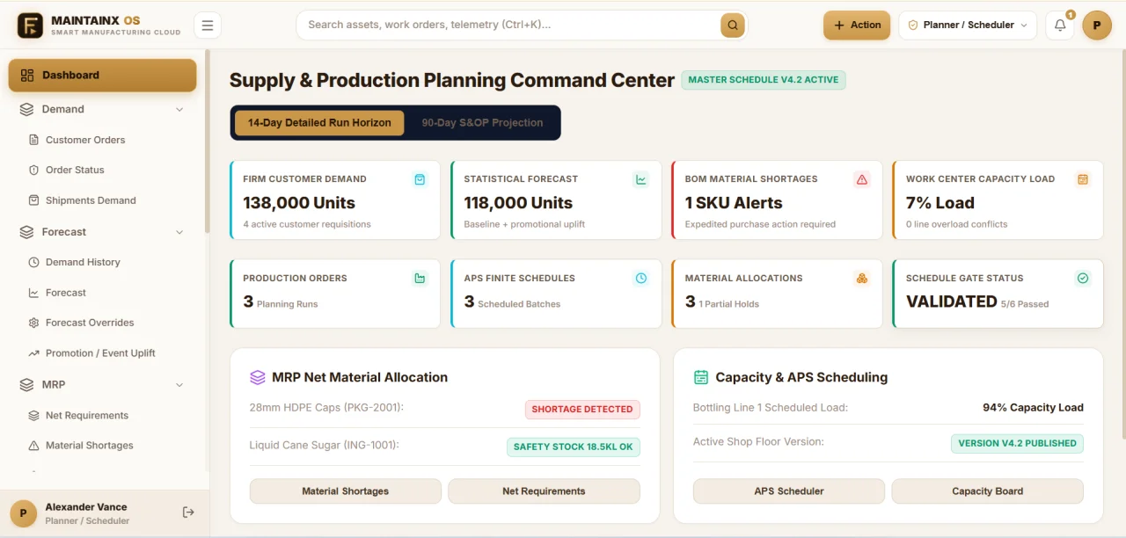Click the Production Orders factory icon
This screenshot has height=538, width=1126.
(x=420, y=279)
